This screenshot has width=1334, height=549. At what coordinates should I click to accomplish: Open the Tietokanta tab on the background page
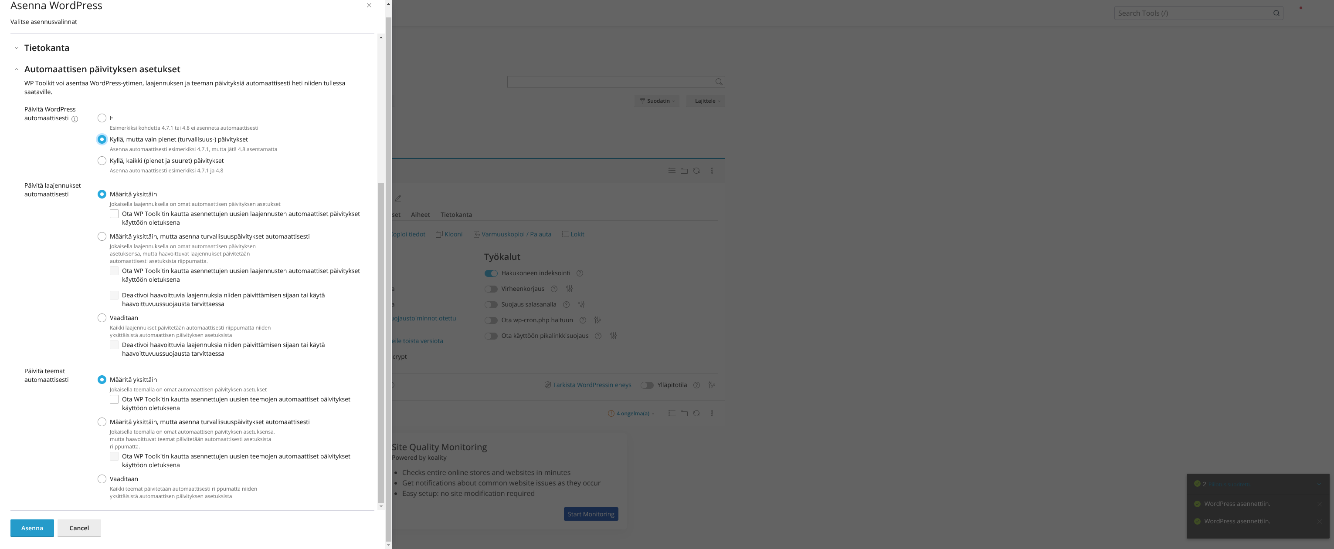456,215
